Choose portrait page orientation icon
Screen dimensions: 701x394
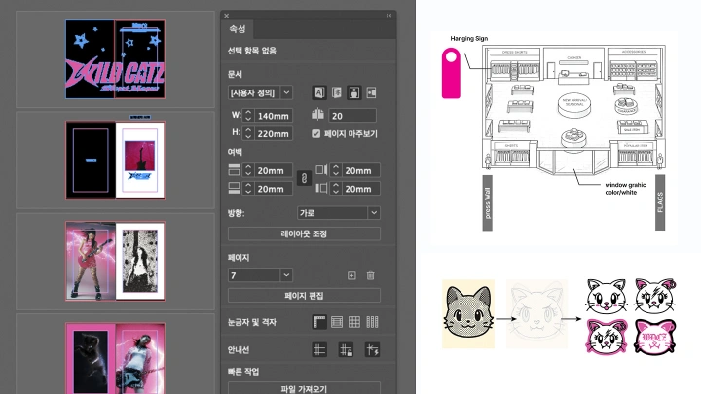(354, 92)
